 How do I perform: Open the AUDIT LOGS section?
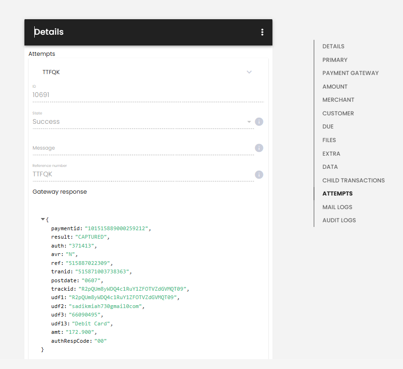pyautogui.click(x=339, y=220)
